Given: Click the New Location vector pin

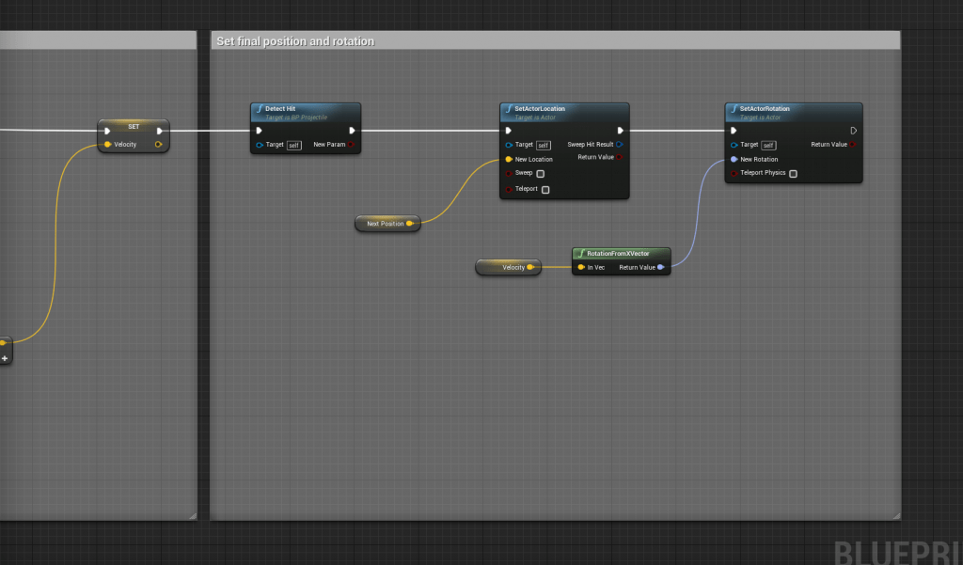Looking at the screenshot, I should [x=509, y=158].
